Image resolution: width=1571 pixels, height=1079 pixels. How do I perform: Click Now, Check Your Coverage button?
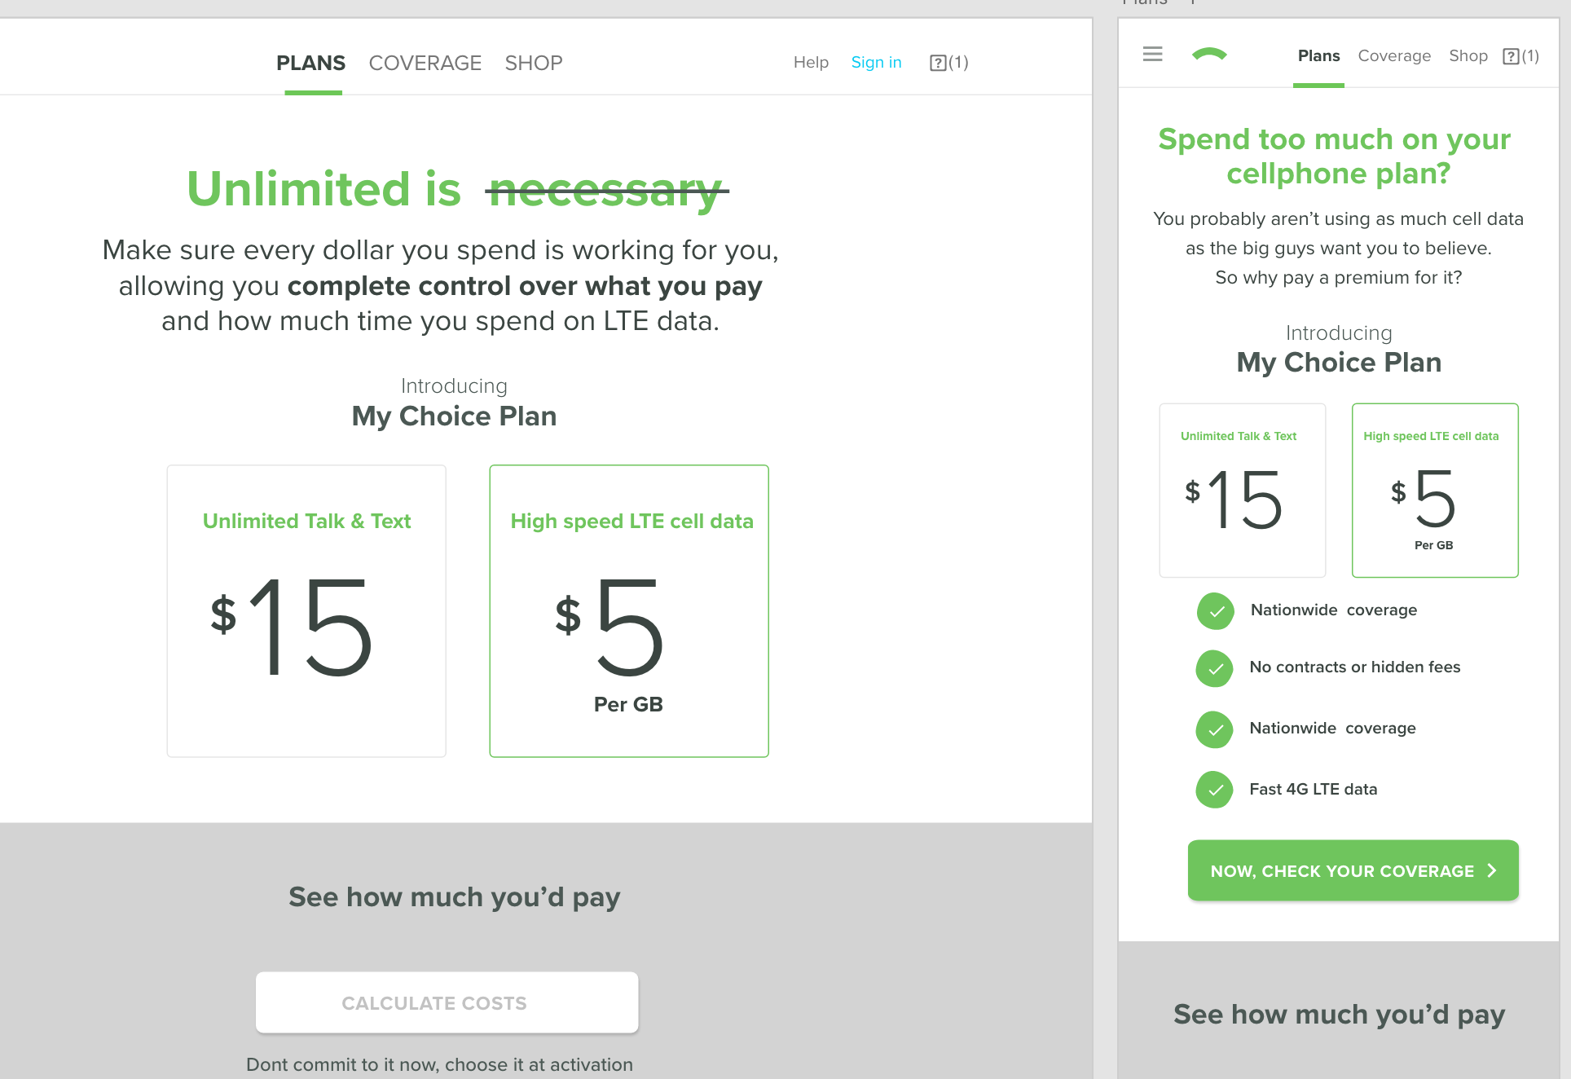(1353, 870)
